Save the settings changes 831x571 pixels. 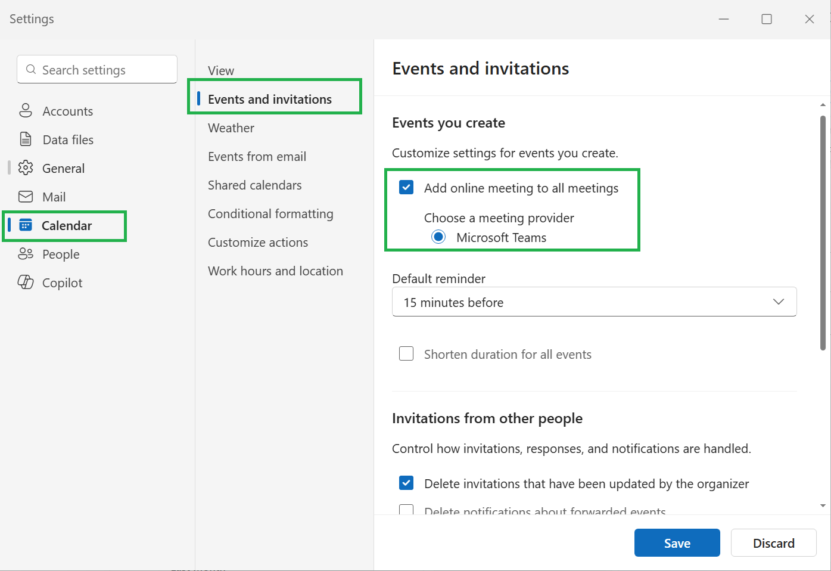point(677,543)
